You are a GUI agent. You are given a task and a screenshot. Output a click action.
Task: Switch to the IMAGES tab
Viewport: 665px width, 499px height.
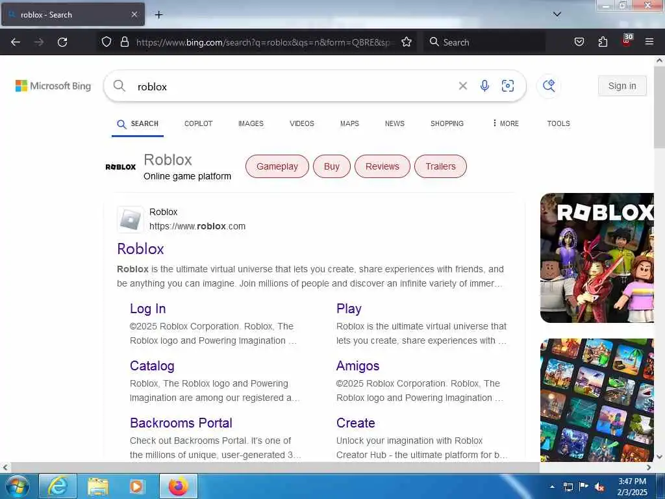[x=251, y=123]
